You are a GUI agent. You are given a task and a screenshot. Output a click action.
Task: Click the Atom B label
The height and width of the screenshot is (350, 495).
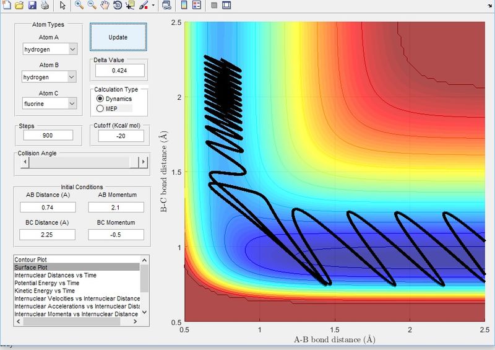point(49,65)
